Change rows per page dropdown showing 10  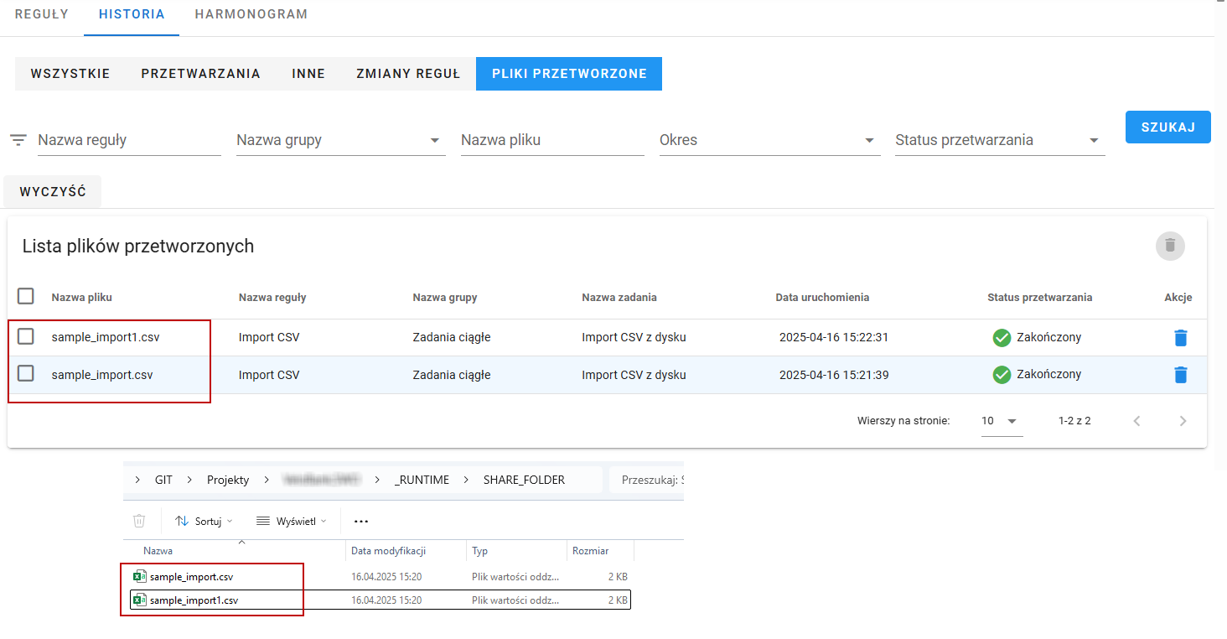click(x=1001, y=421)
